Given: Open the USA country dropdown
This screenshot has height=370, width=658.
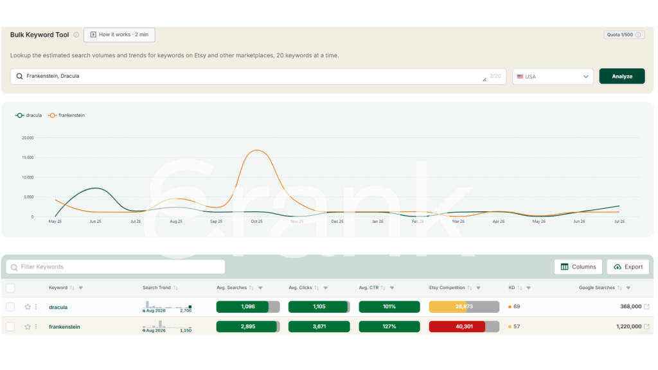Looking at the screenshot, I should click(x=553, y=77).
